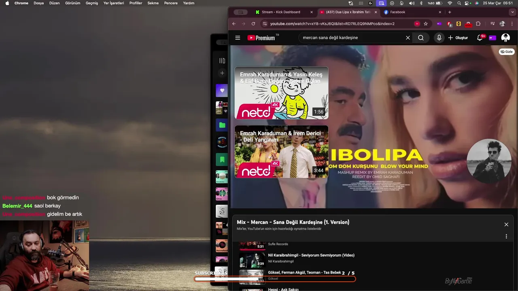
Task: Open the Yer İşaretleri menu
Action: coord(114,3)
